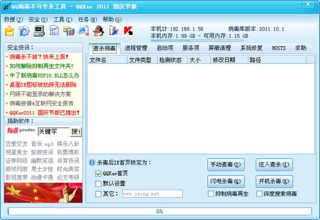Open the 求助 tab
The image size is (320, 220).
point(300,48)
